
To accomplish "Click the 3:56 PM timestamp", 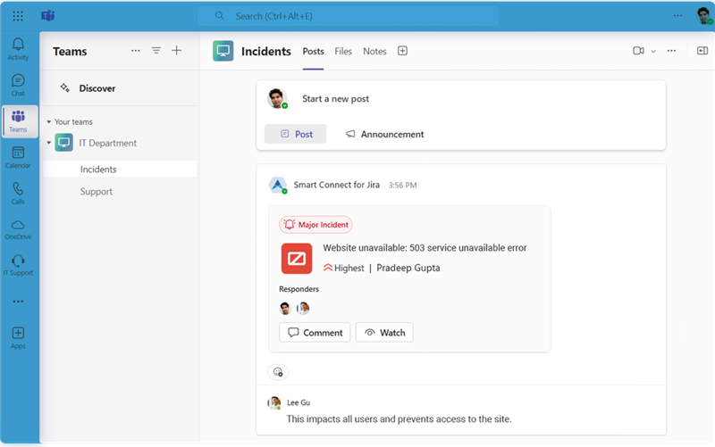I will pyautogui.click(x=403, y=186).
